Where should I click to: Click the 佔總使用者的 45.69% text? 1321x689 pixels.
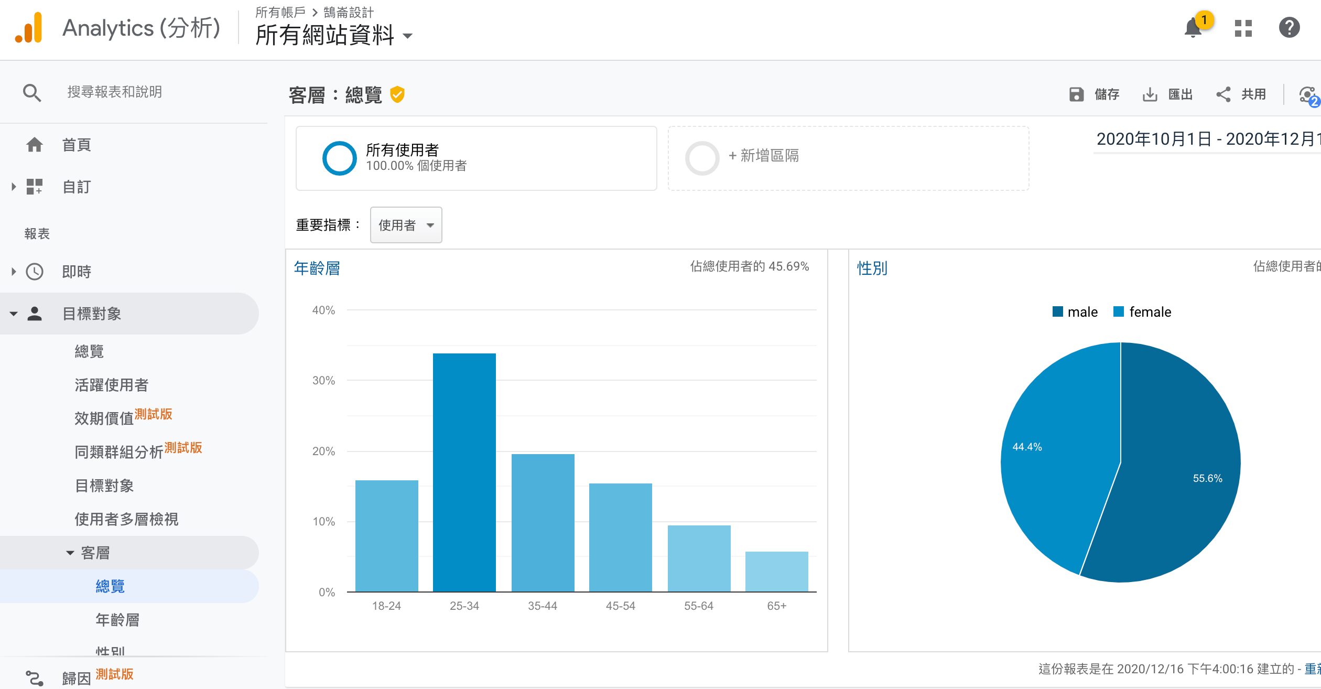(x=750, y=266)
